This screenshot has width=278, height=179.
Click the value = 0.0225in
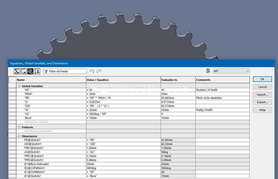click(93, 102)
